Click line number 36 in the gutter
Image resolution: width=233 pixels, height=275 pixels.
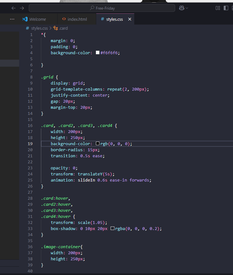(30, 247)
